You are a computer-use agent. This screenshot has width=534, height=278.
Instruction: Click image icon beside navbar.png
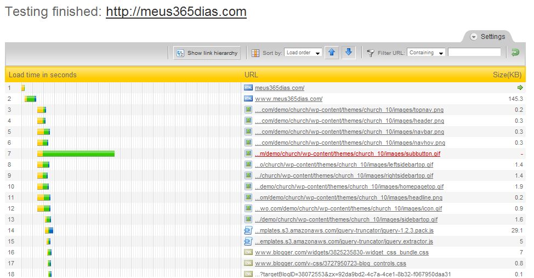pos(248,132)
